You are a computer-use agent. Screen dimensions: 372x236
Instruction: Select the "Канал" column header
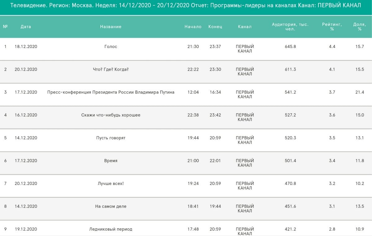tap(245, 27)
